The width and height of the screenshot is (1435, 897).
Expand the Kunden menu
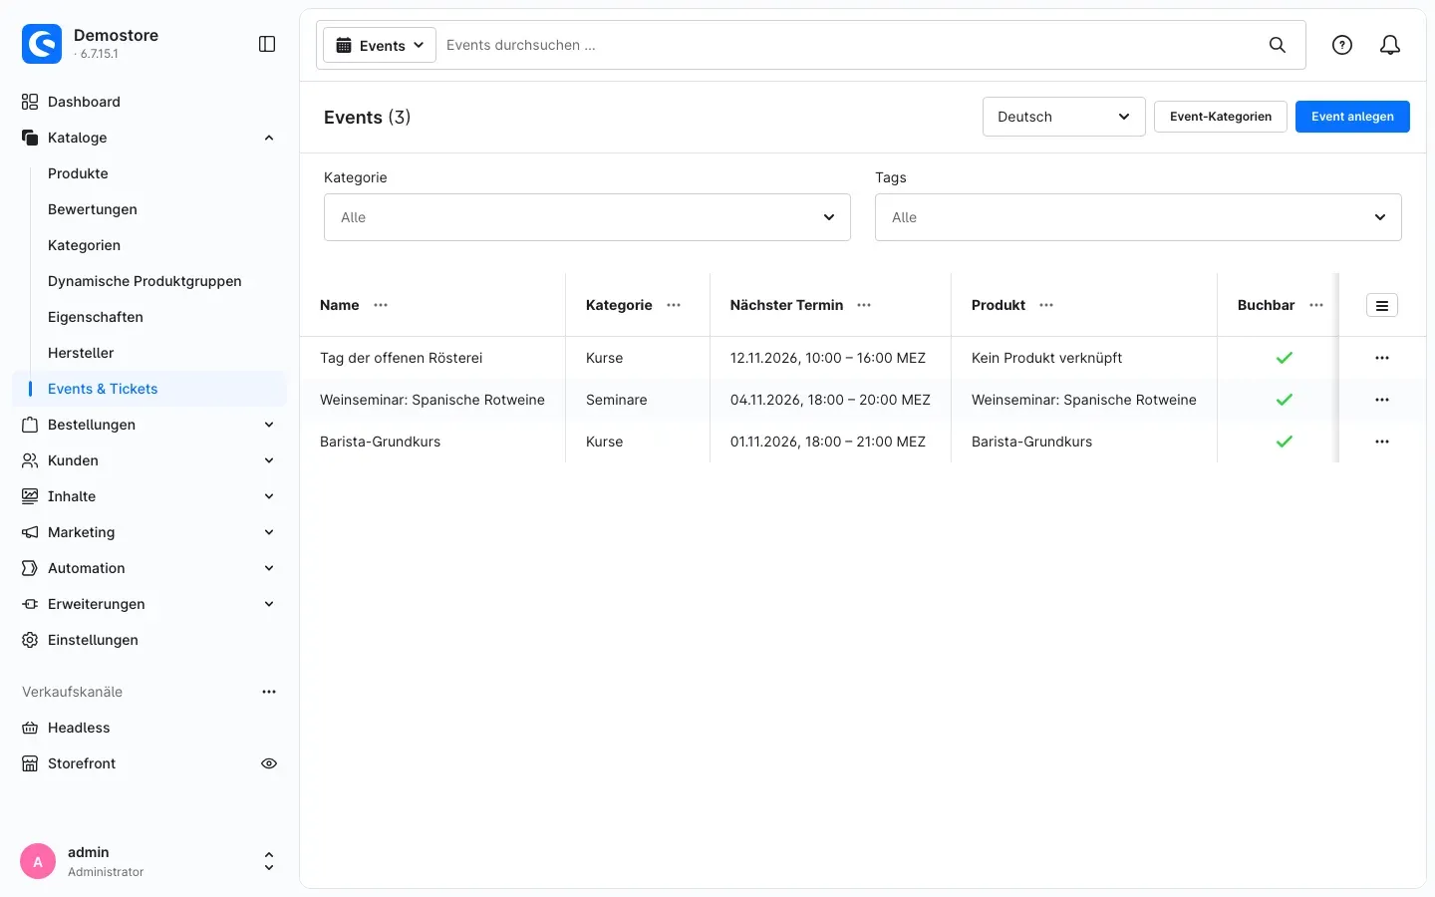click(x=269, y=460)
